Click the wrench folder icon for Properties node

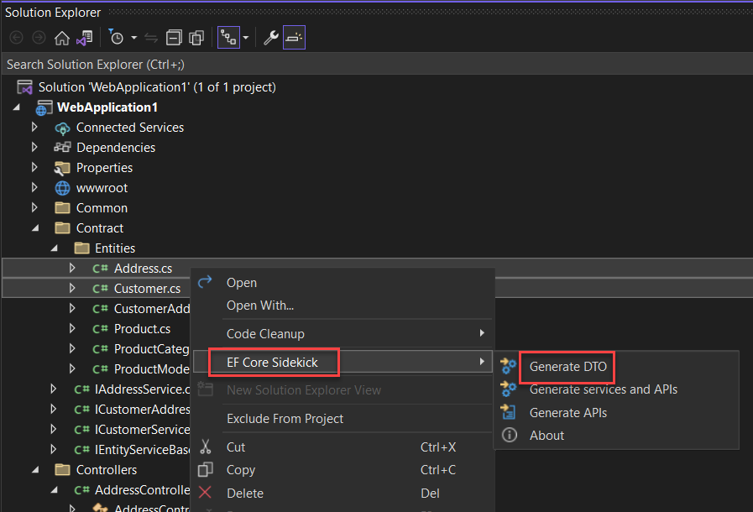click(x=62, y=168)
